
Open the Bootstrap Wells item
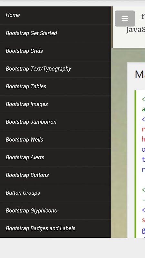point(55,140)
